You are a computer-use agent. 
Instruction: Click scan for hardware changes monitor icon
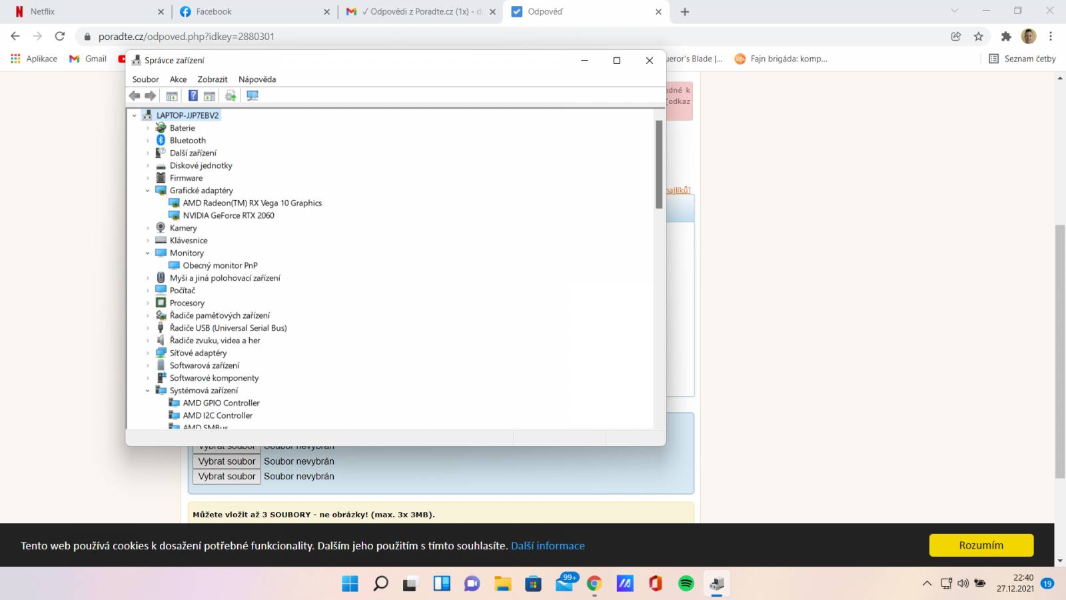(x=253, y=96)
